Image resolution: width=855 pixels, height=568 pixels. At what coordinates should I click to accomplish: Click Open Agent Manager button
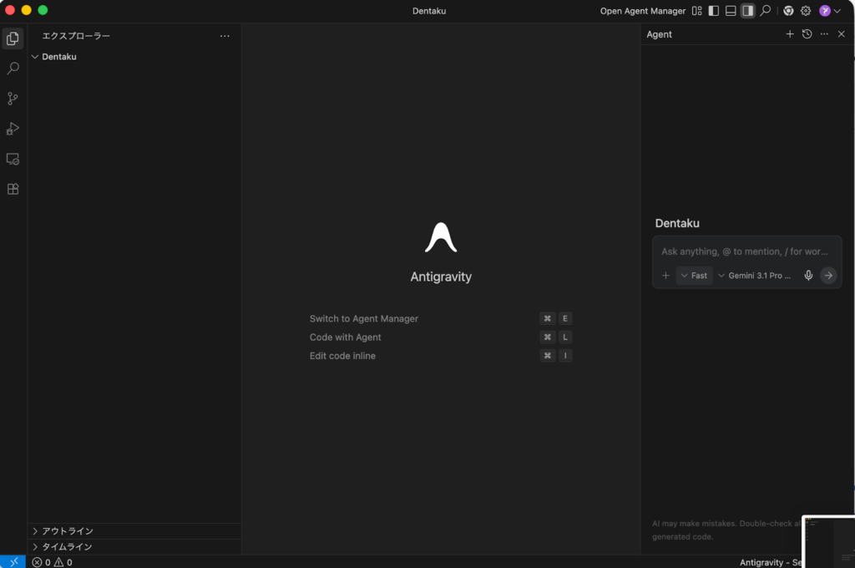pos(643,11)
